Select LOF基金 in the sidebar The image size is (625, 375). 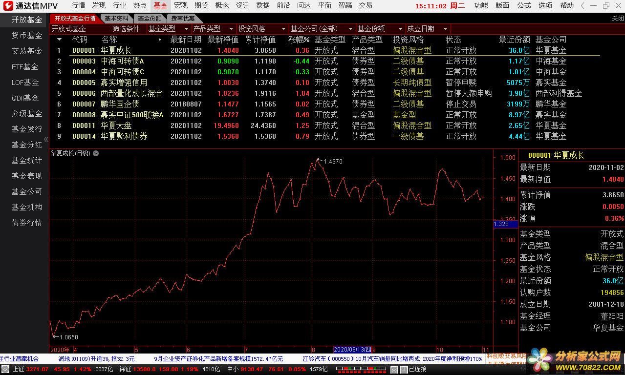click(25, 83)
